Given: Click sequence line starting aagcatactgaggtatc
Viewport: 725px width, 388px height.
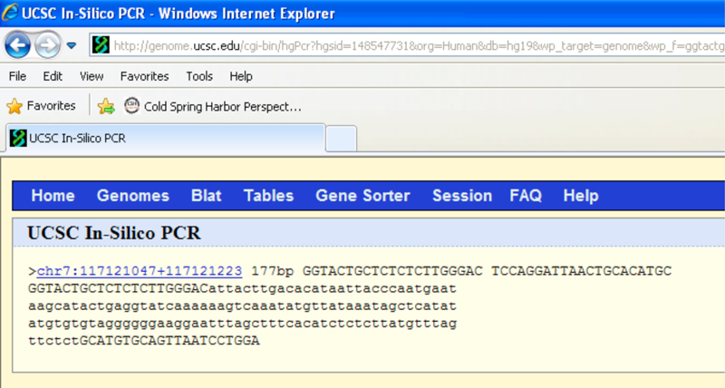Looking at the screenshot, I should [242, 306].
